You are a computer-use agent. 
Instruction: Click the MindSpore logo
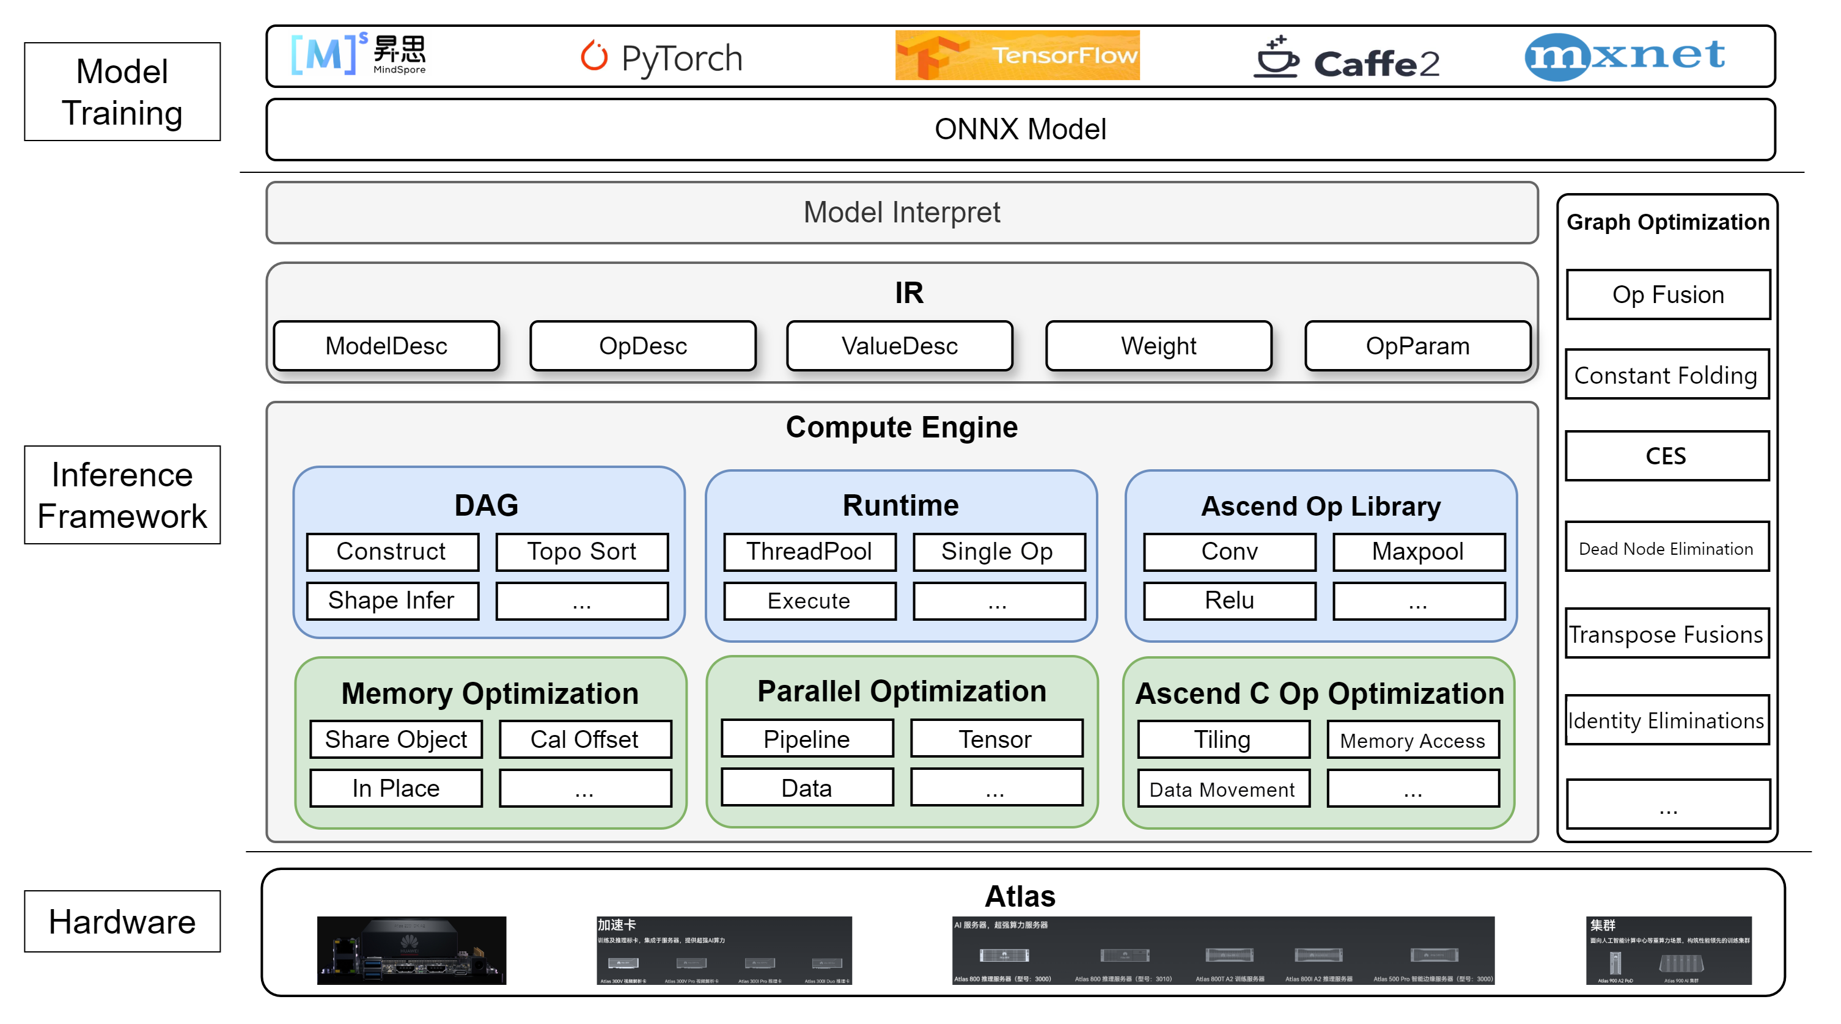point(359,53)
